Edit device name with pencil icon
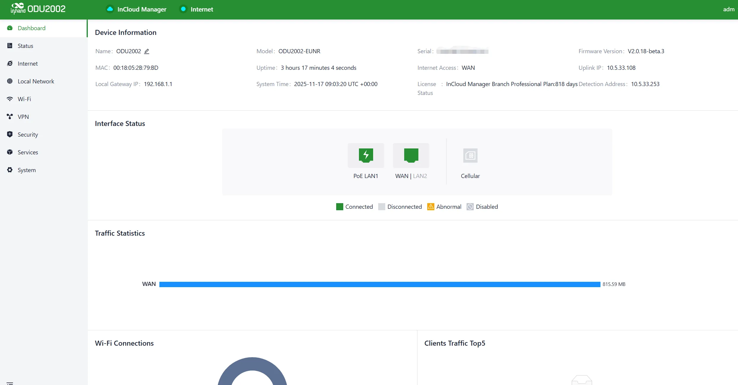Screen dimensions: 738x385 coord(147,51)
